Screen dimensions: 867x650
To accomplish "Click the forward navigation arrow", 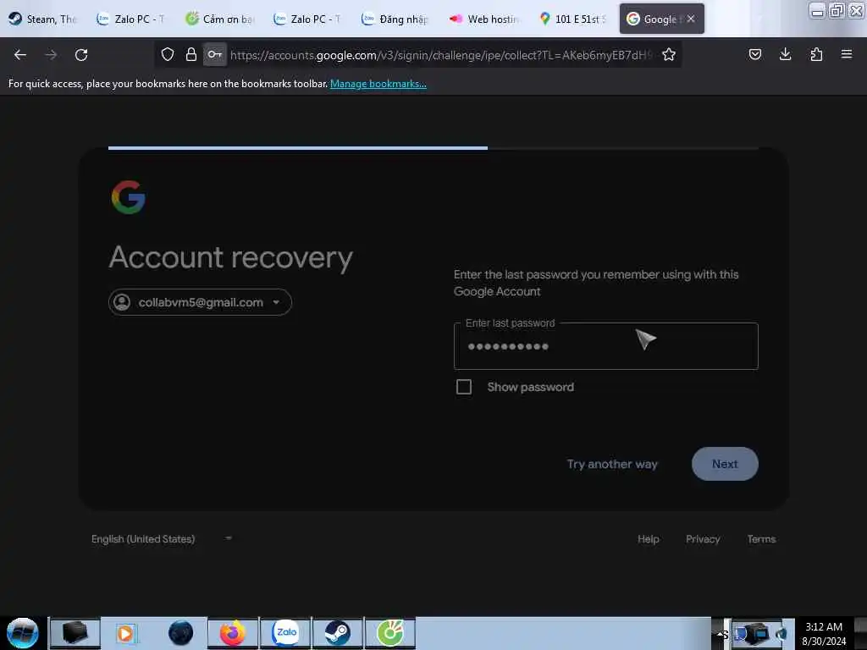I will [51, 55].
